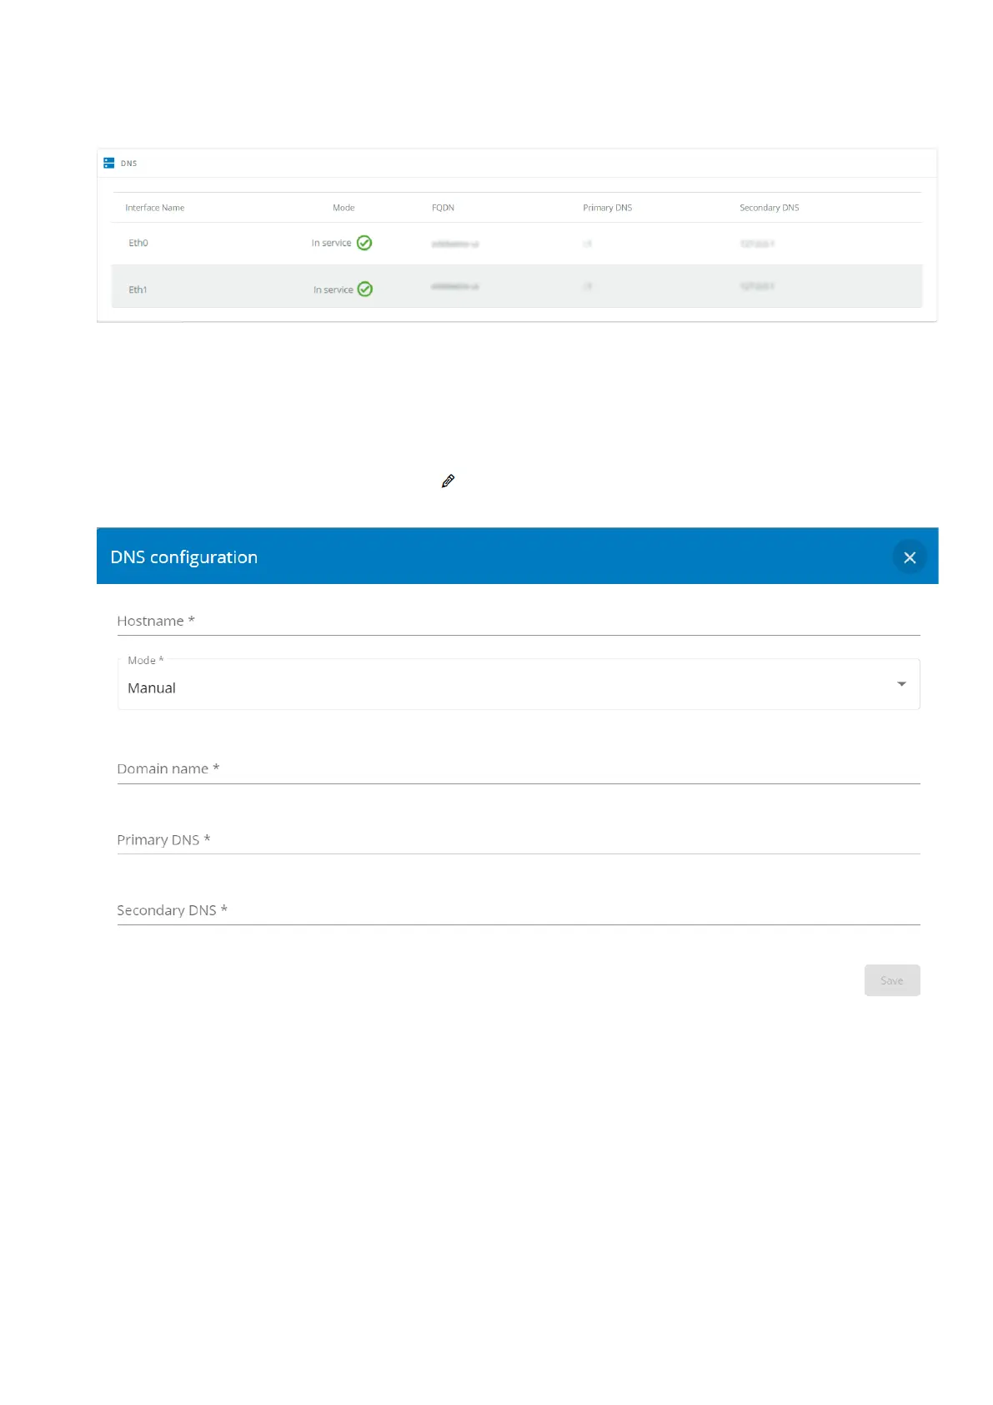993x1405 pixels.
Task: Click the Interface Name column header
Action: click(155, 208)
